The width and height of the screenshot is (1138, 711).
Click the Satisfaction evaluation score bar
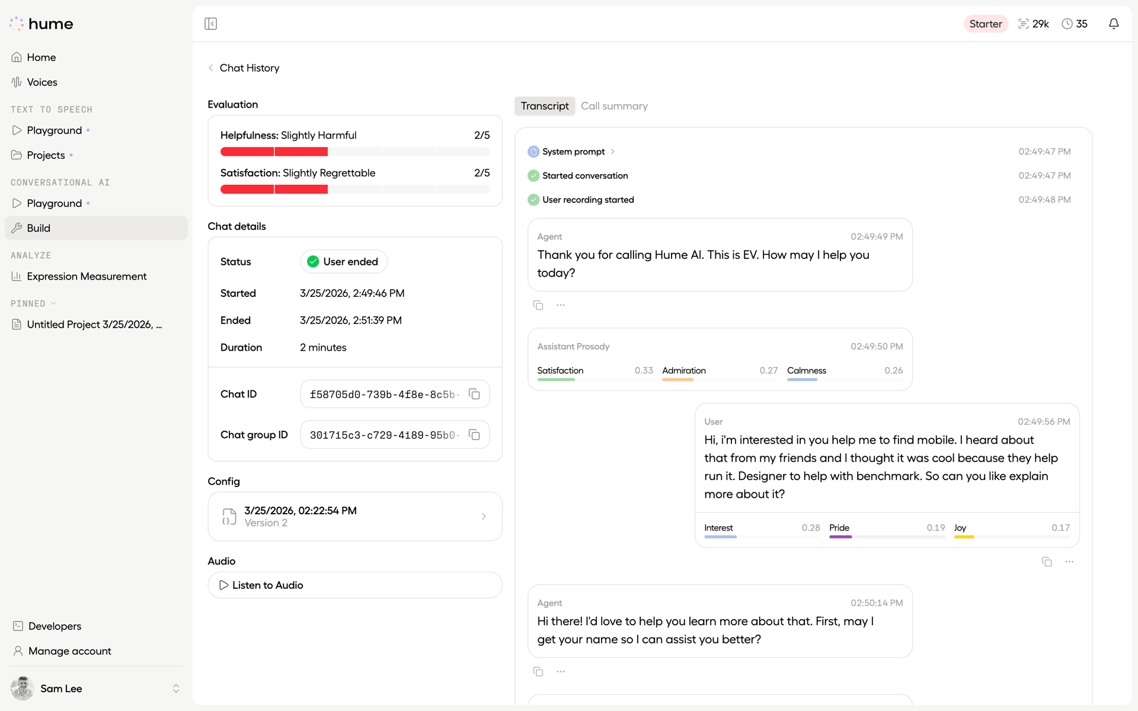point(355,190)
